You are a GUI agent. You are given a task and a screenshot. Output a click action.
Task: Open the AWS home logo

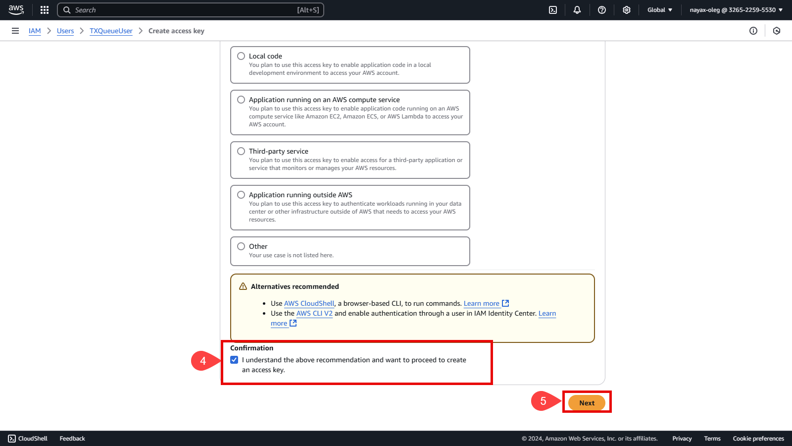click(16, 10)
